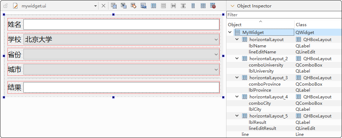The height and width of the screenshot is (138, 342).
Task: Lay out horizontally in splitter
Action: [173, 6]
